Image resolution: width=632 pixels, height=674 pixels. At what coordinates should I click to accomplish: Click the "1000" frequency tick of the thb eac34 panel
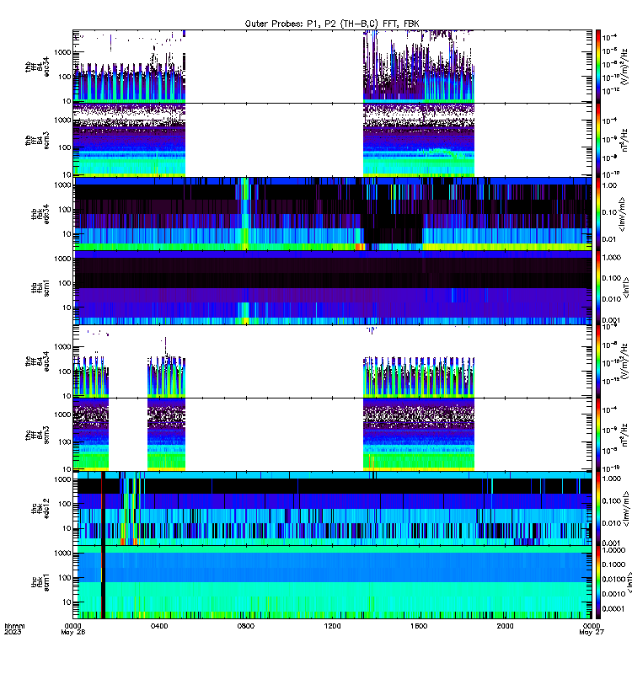coord(62,52)
